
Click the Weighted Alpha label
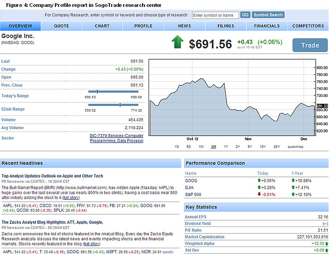pyautogui.click(x=199, y=244)
